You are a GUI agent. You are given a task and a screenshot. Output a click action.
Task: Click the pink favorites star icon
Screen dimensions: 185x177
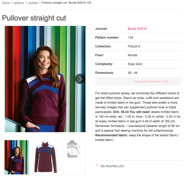click(97, 165)
